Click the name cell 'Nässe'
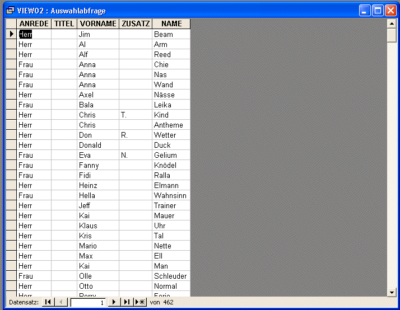 (171, 95)
